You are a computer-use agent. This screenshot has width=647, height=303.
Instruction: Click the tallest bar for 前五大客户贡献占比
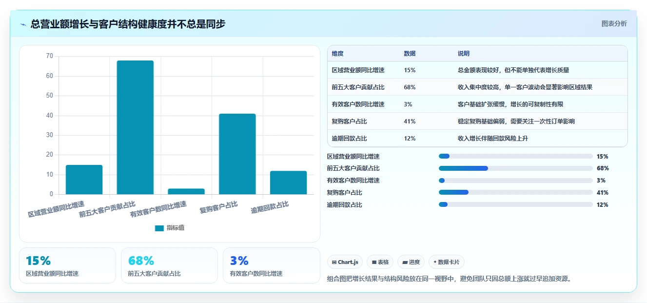pos(135,127)
